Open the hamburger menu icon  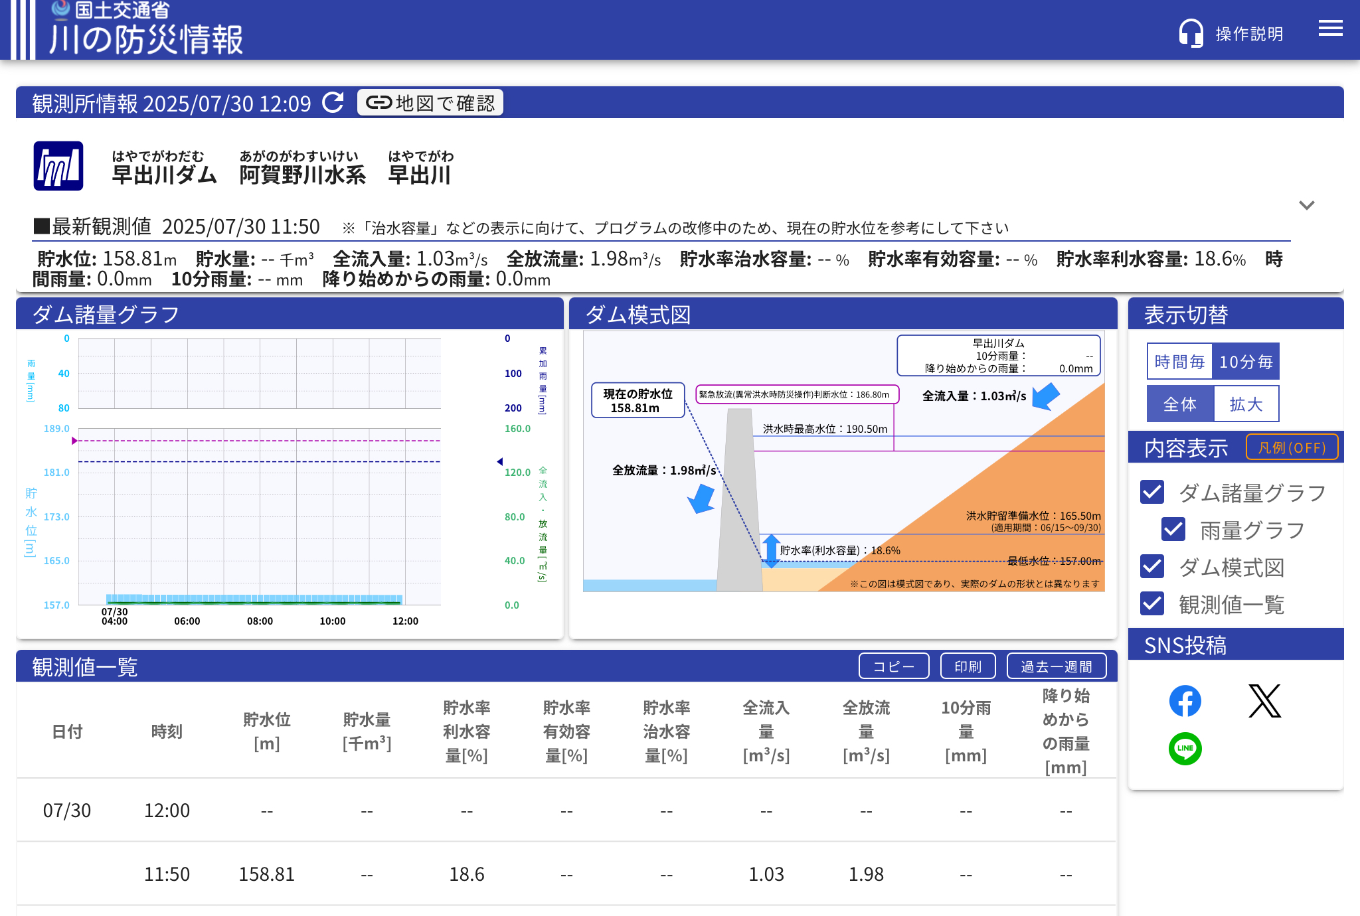click(1330, 29)
